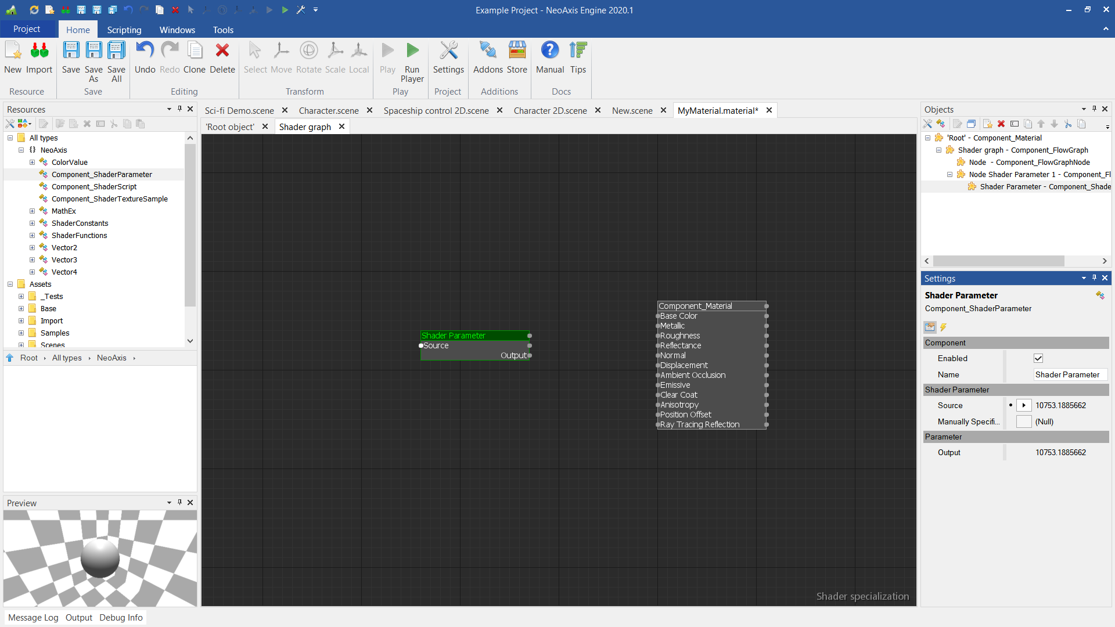Screen dimensions: 1115x627
Task: Click the Undo icon in the ribbon
Action: 145,51
